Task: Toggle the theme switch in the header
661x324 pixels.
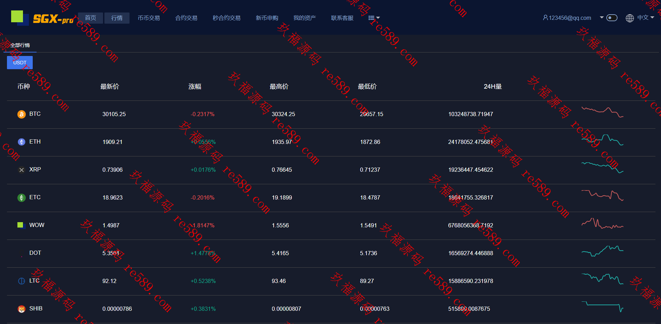Action: (612, 18)
